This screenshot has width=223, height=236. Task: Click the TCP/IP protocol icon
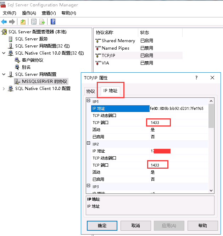(98, 56)
